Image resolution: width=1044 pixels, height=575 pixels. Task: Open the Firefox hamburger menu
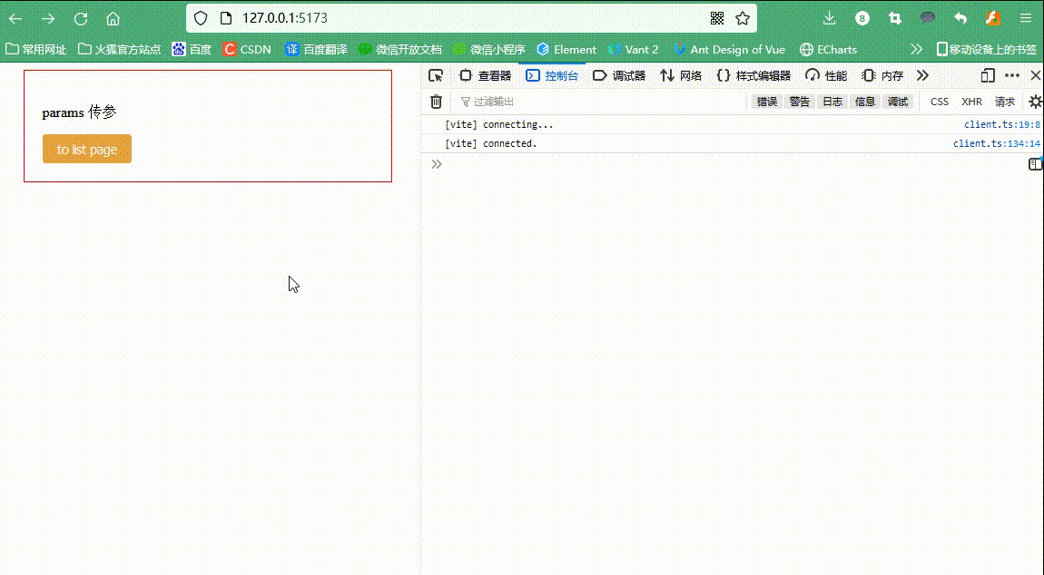pos(1026,17)
